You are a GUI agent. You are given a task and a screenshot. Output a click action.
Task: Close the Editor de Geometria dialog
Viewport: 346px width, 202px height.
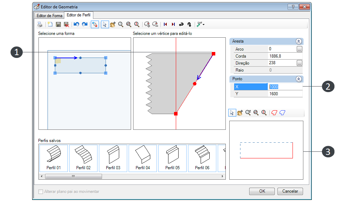304,7
